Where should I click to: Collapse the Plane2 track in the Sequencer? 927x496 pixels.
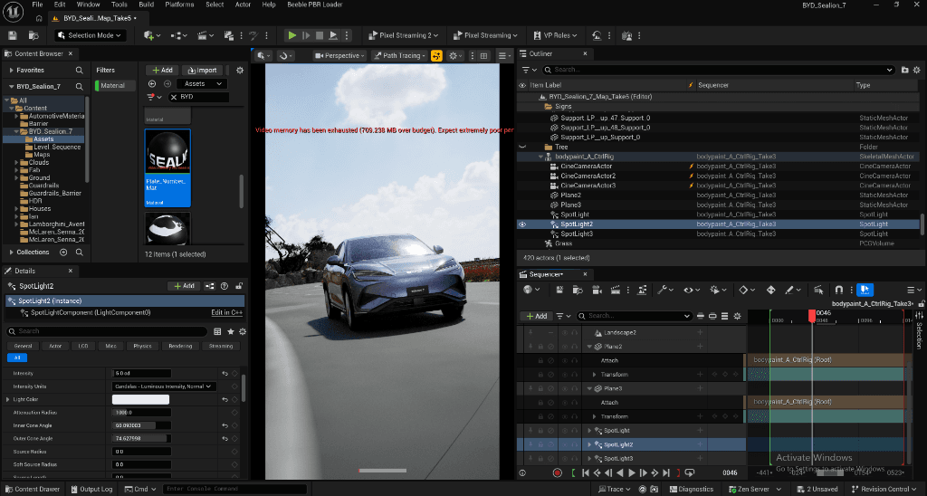click(589, 347)
